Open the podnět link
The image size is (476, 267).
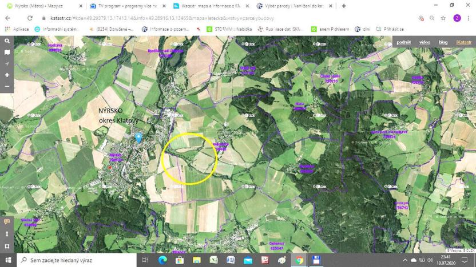403,42
